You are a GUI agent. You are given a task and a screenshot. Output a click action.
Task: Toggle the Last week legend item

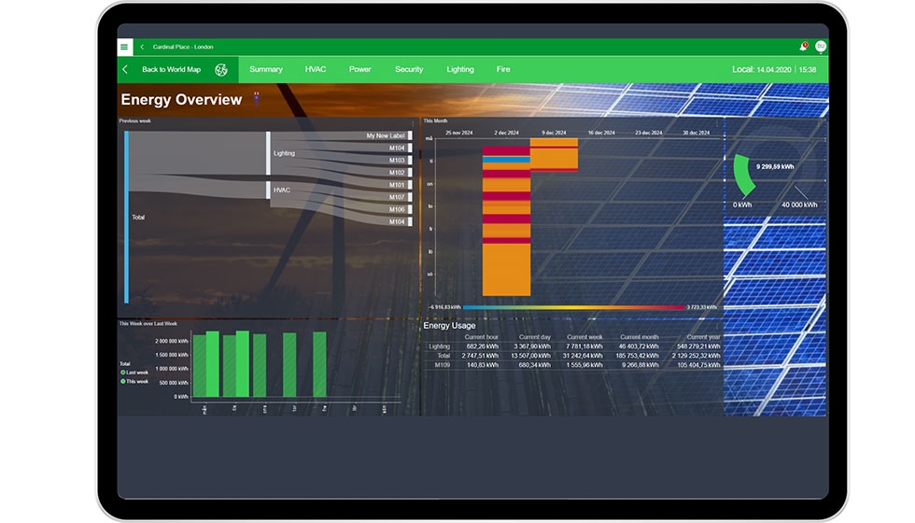point(134,373)
